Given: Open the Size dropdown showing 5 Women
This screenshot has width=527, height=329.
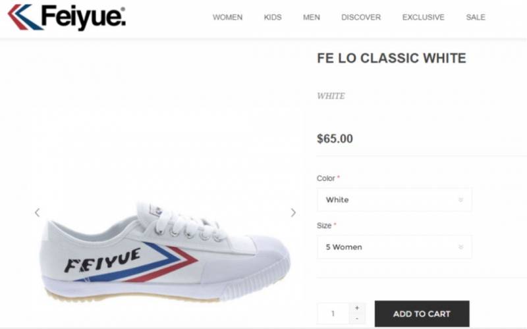Looking at the screenshot, I should 394,247.
